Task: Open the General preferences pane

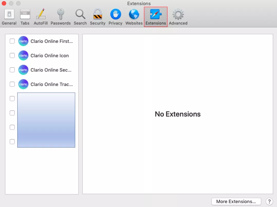Action: coord(9,17)
